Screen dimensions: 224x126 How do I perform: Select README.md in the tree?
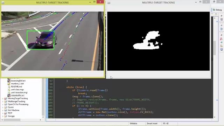(16, 86)
